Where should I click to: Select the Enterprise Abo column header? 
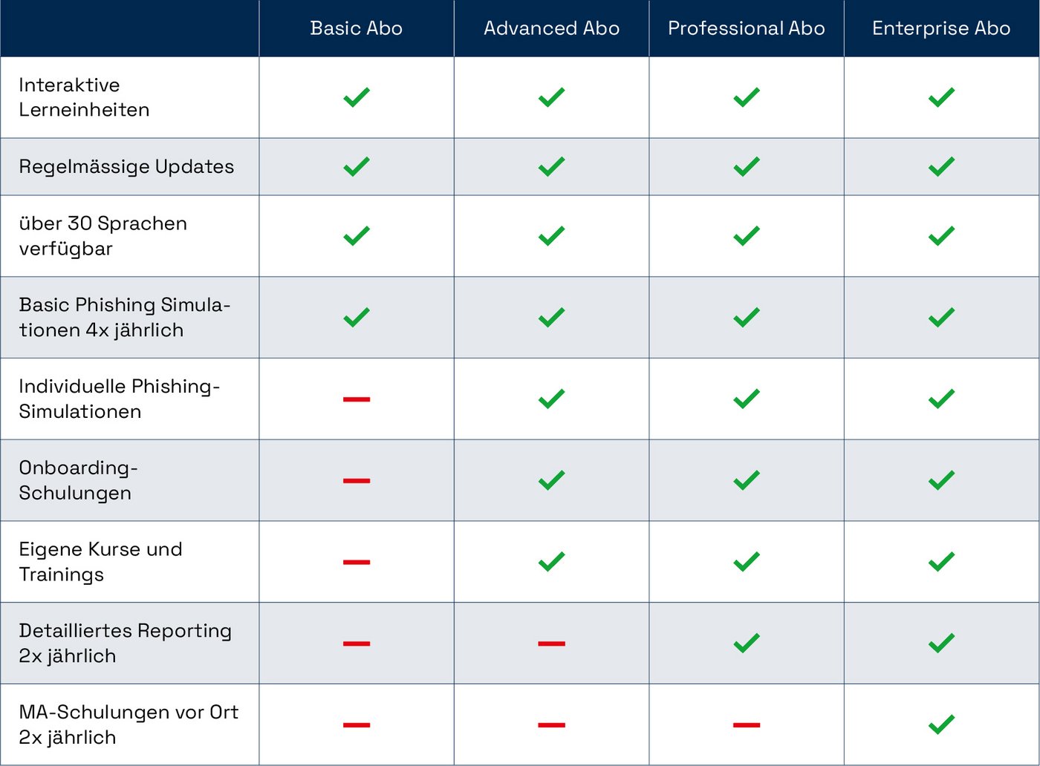[x=941, y=28]
